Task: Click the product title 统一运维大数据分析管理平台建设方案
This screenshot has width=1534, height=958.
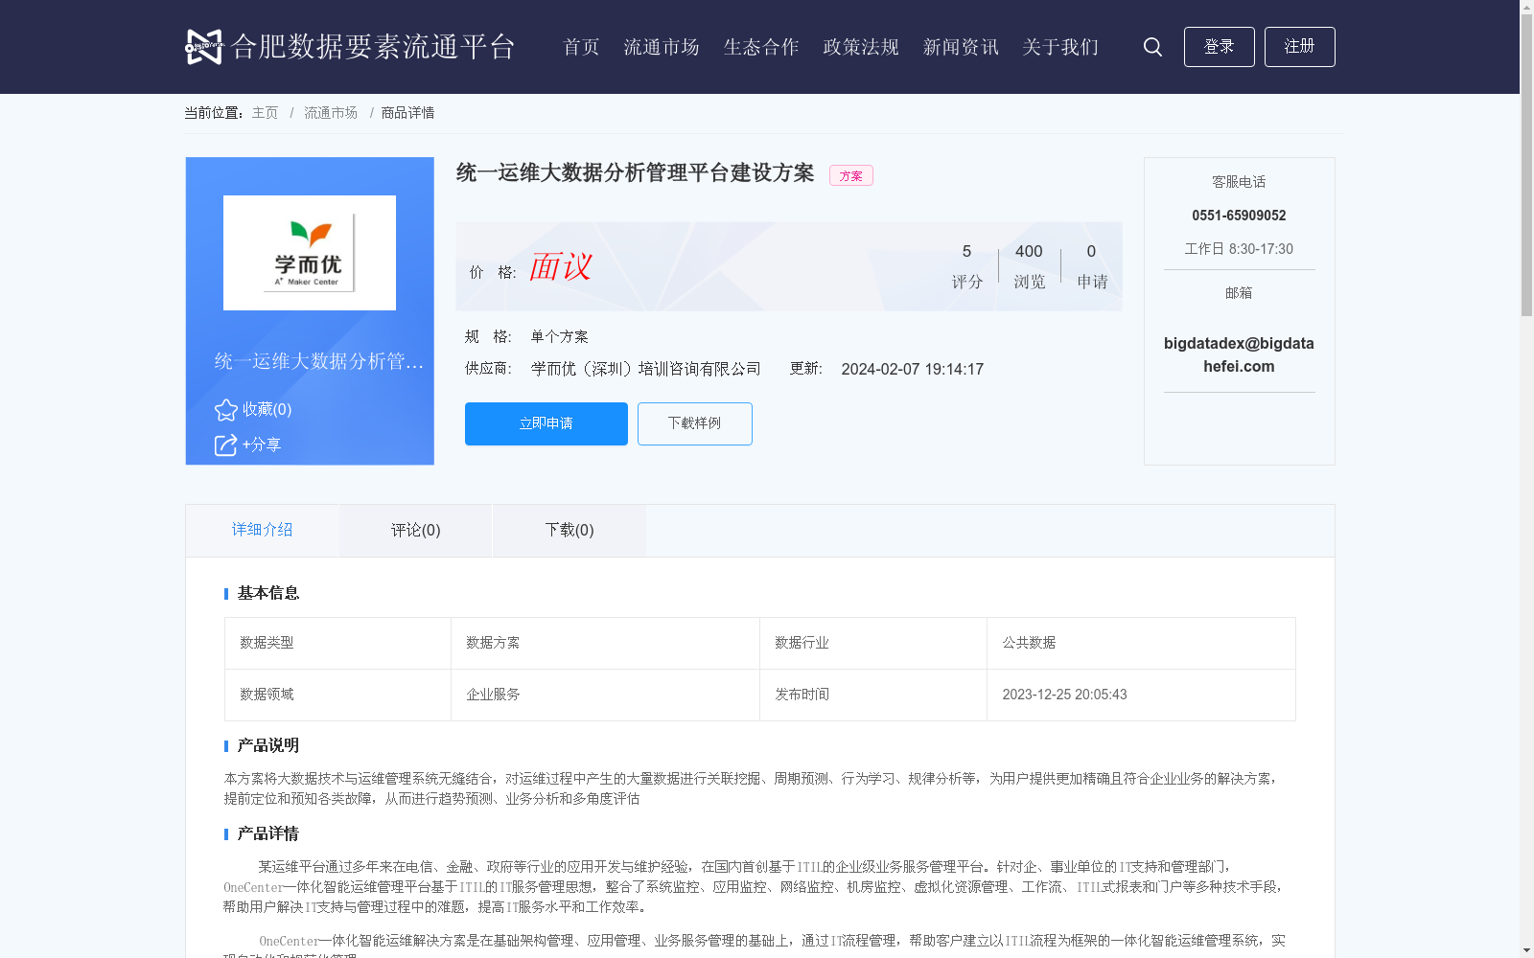Action: pyautogui.click(x=635, y=172)
